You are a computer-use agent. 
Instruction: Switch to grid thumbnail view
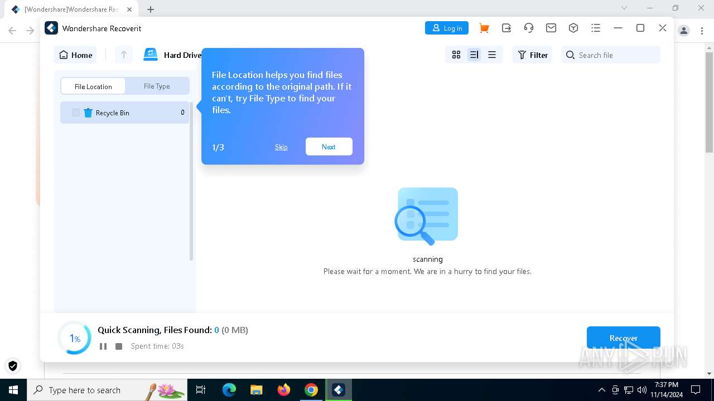(x=456, y=55)
